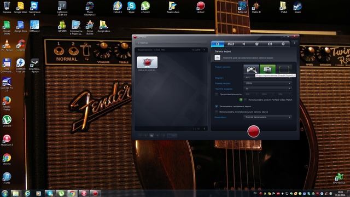The image size is (350, 197).
Task: Open the settings tab (gear icon)
Action: coord(283,44)
